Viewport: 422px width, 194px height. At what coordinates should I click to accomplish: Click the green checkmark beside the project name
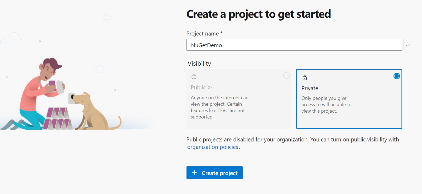pyautogui.click(x=408, y=45)
